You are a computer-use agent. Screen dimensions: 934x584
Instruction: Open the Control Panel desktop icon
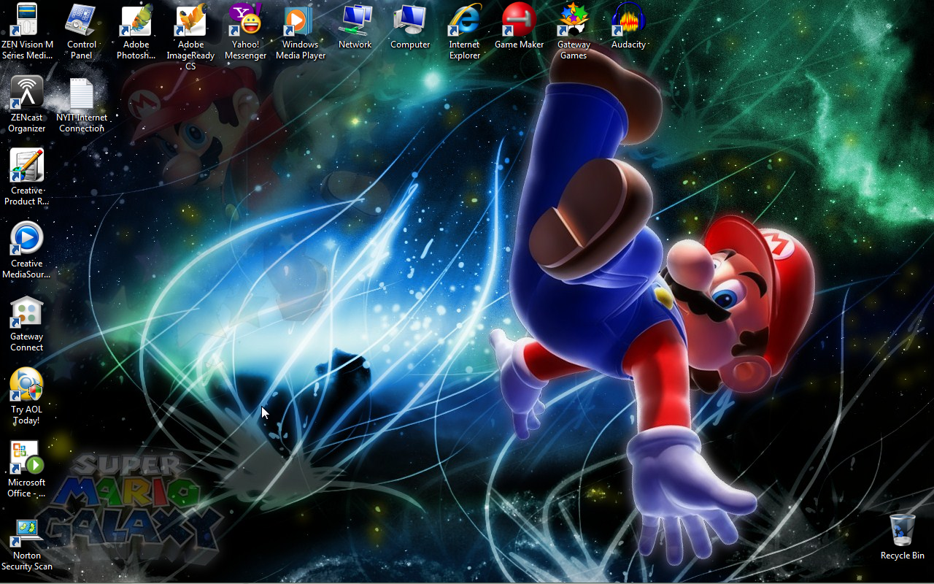[x=82, y=20]
